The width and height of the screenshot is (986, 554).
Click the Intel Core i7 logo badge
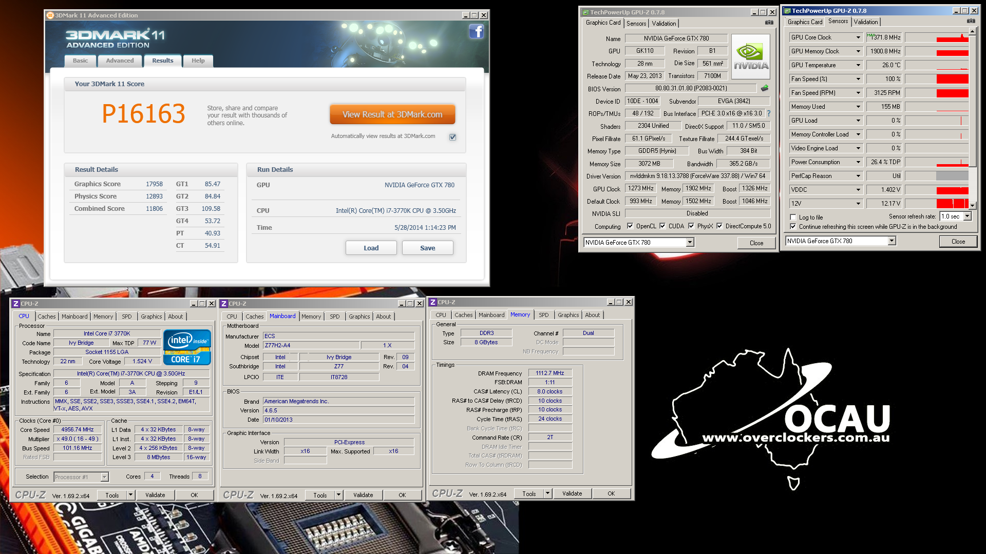point(187,347)
